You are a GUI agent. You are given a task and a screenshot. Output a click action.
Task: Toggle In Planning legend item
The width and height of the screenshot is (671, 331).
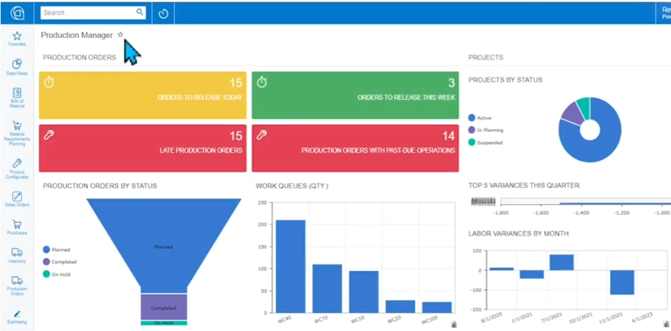point(486,130)
